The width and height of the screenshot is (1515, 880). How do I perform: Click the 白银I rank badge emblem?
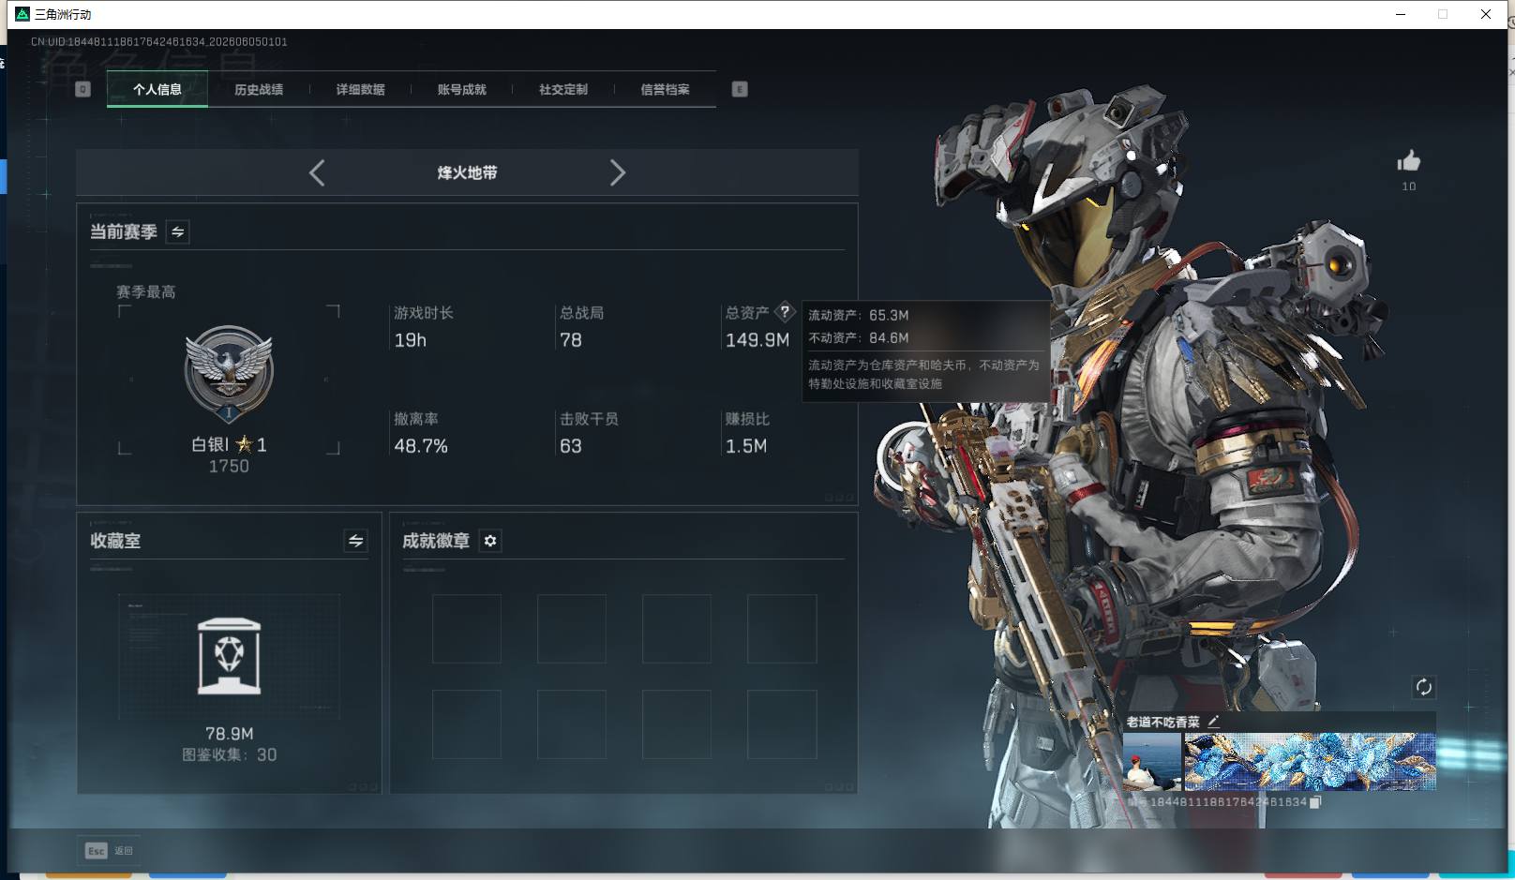coord(229,374)
